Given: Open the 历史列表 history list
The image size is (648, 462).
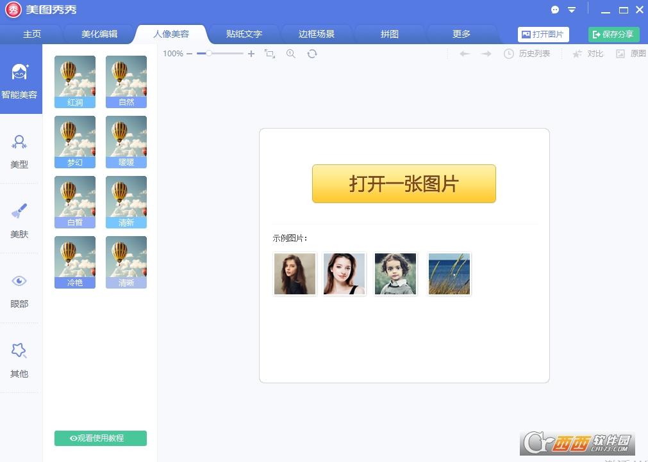Looking at the screenshot, I should 527,54.
